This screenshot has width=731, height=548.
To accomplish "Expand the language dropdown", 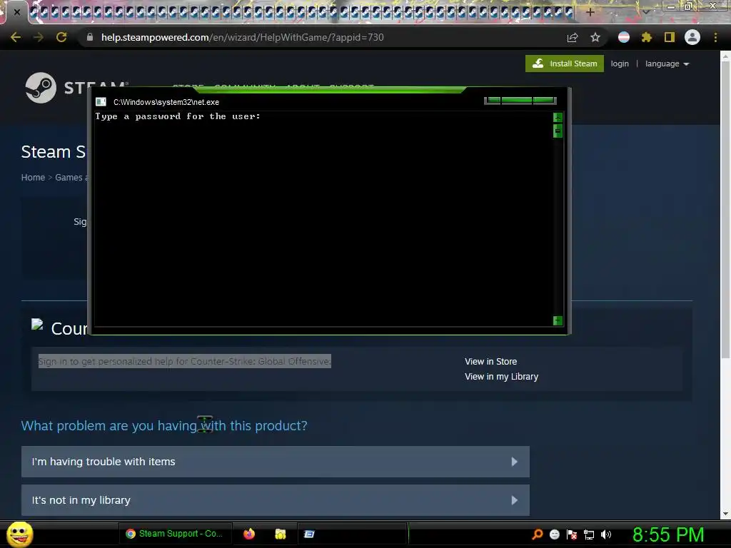I will pyautogui.click(x=667, y=64).
